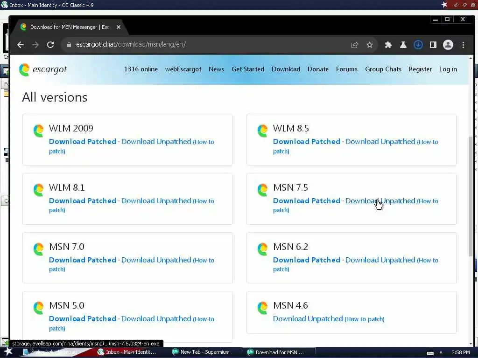
Task: Open webEscargot from the navigation
Action: tap(183, 69)
